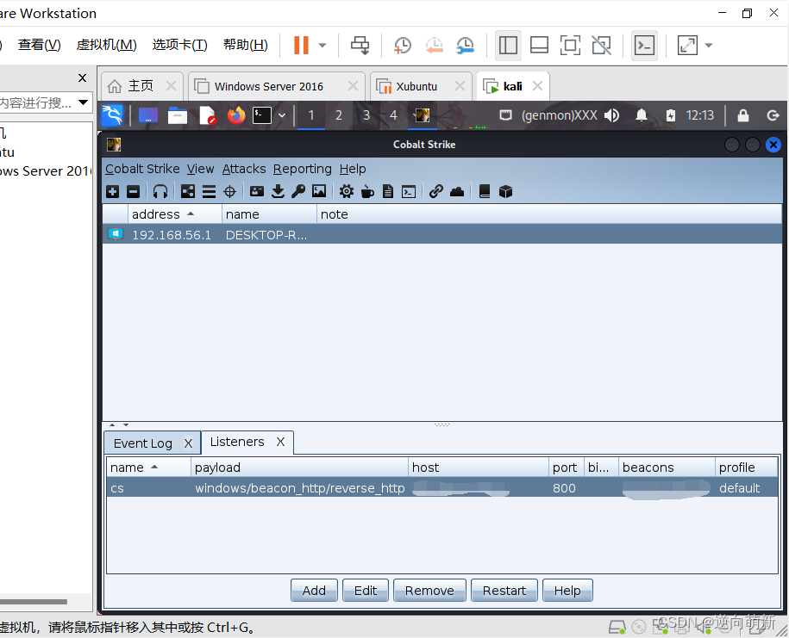Viewport: 789px width, 638px height.
Task: Click the library sidebar horizontal scrollbar
Action: [x=34, y=601]
